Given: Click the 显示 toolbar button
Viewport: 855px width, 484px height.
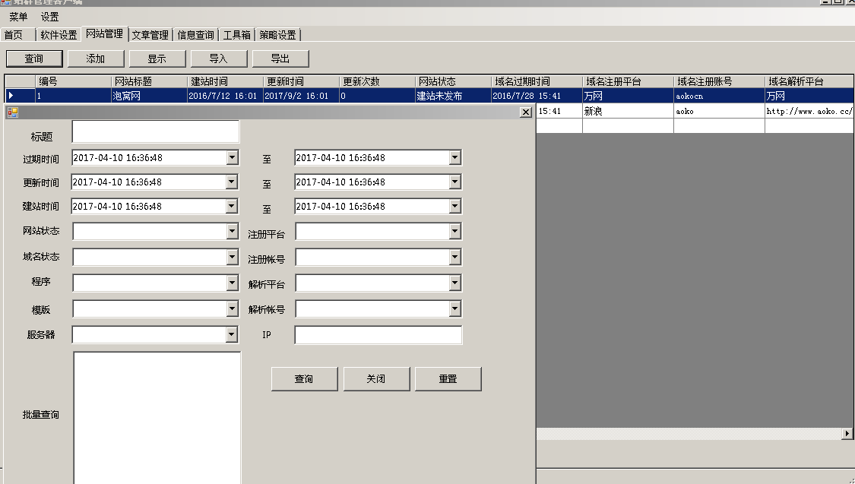Looking at the screenshot, I should [x=157, y=58].
